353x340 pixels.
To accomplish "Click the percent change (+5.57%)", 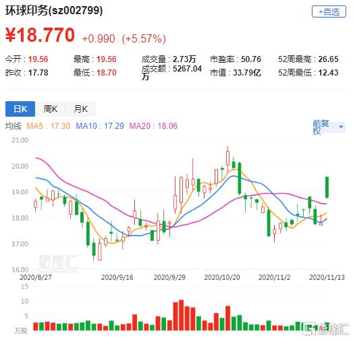I will tap(144, 38).
